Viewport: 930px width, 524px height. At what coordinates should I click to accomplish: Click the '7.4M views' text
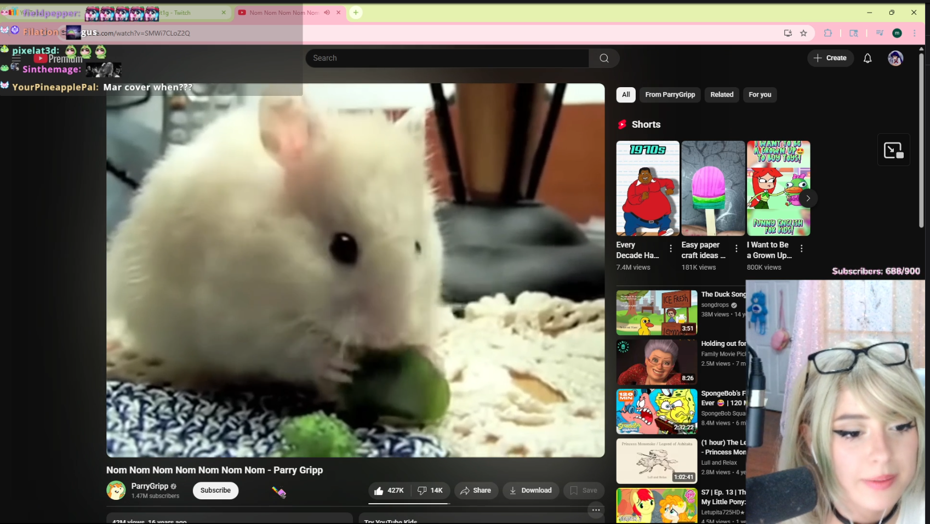633,267
